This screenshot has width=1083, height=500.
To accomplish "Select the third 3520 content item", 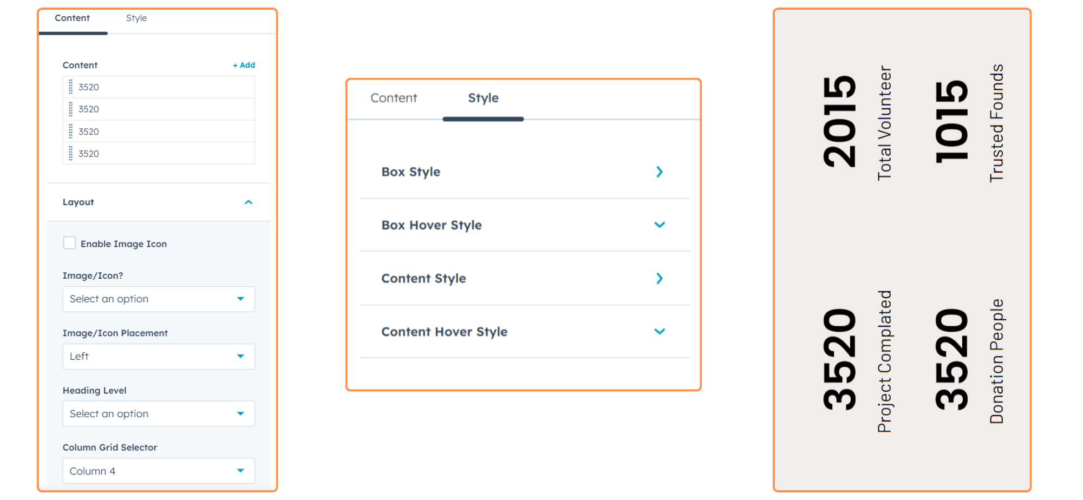I will pos(89,131).
